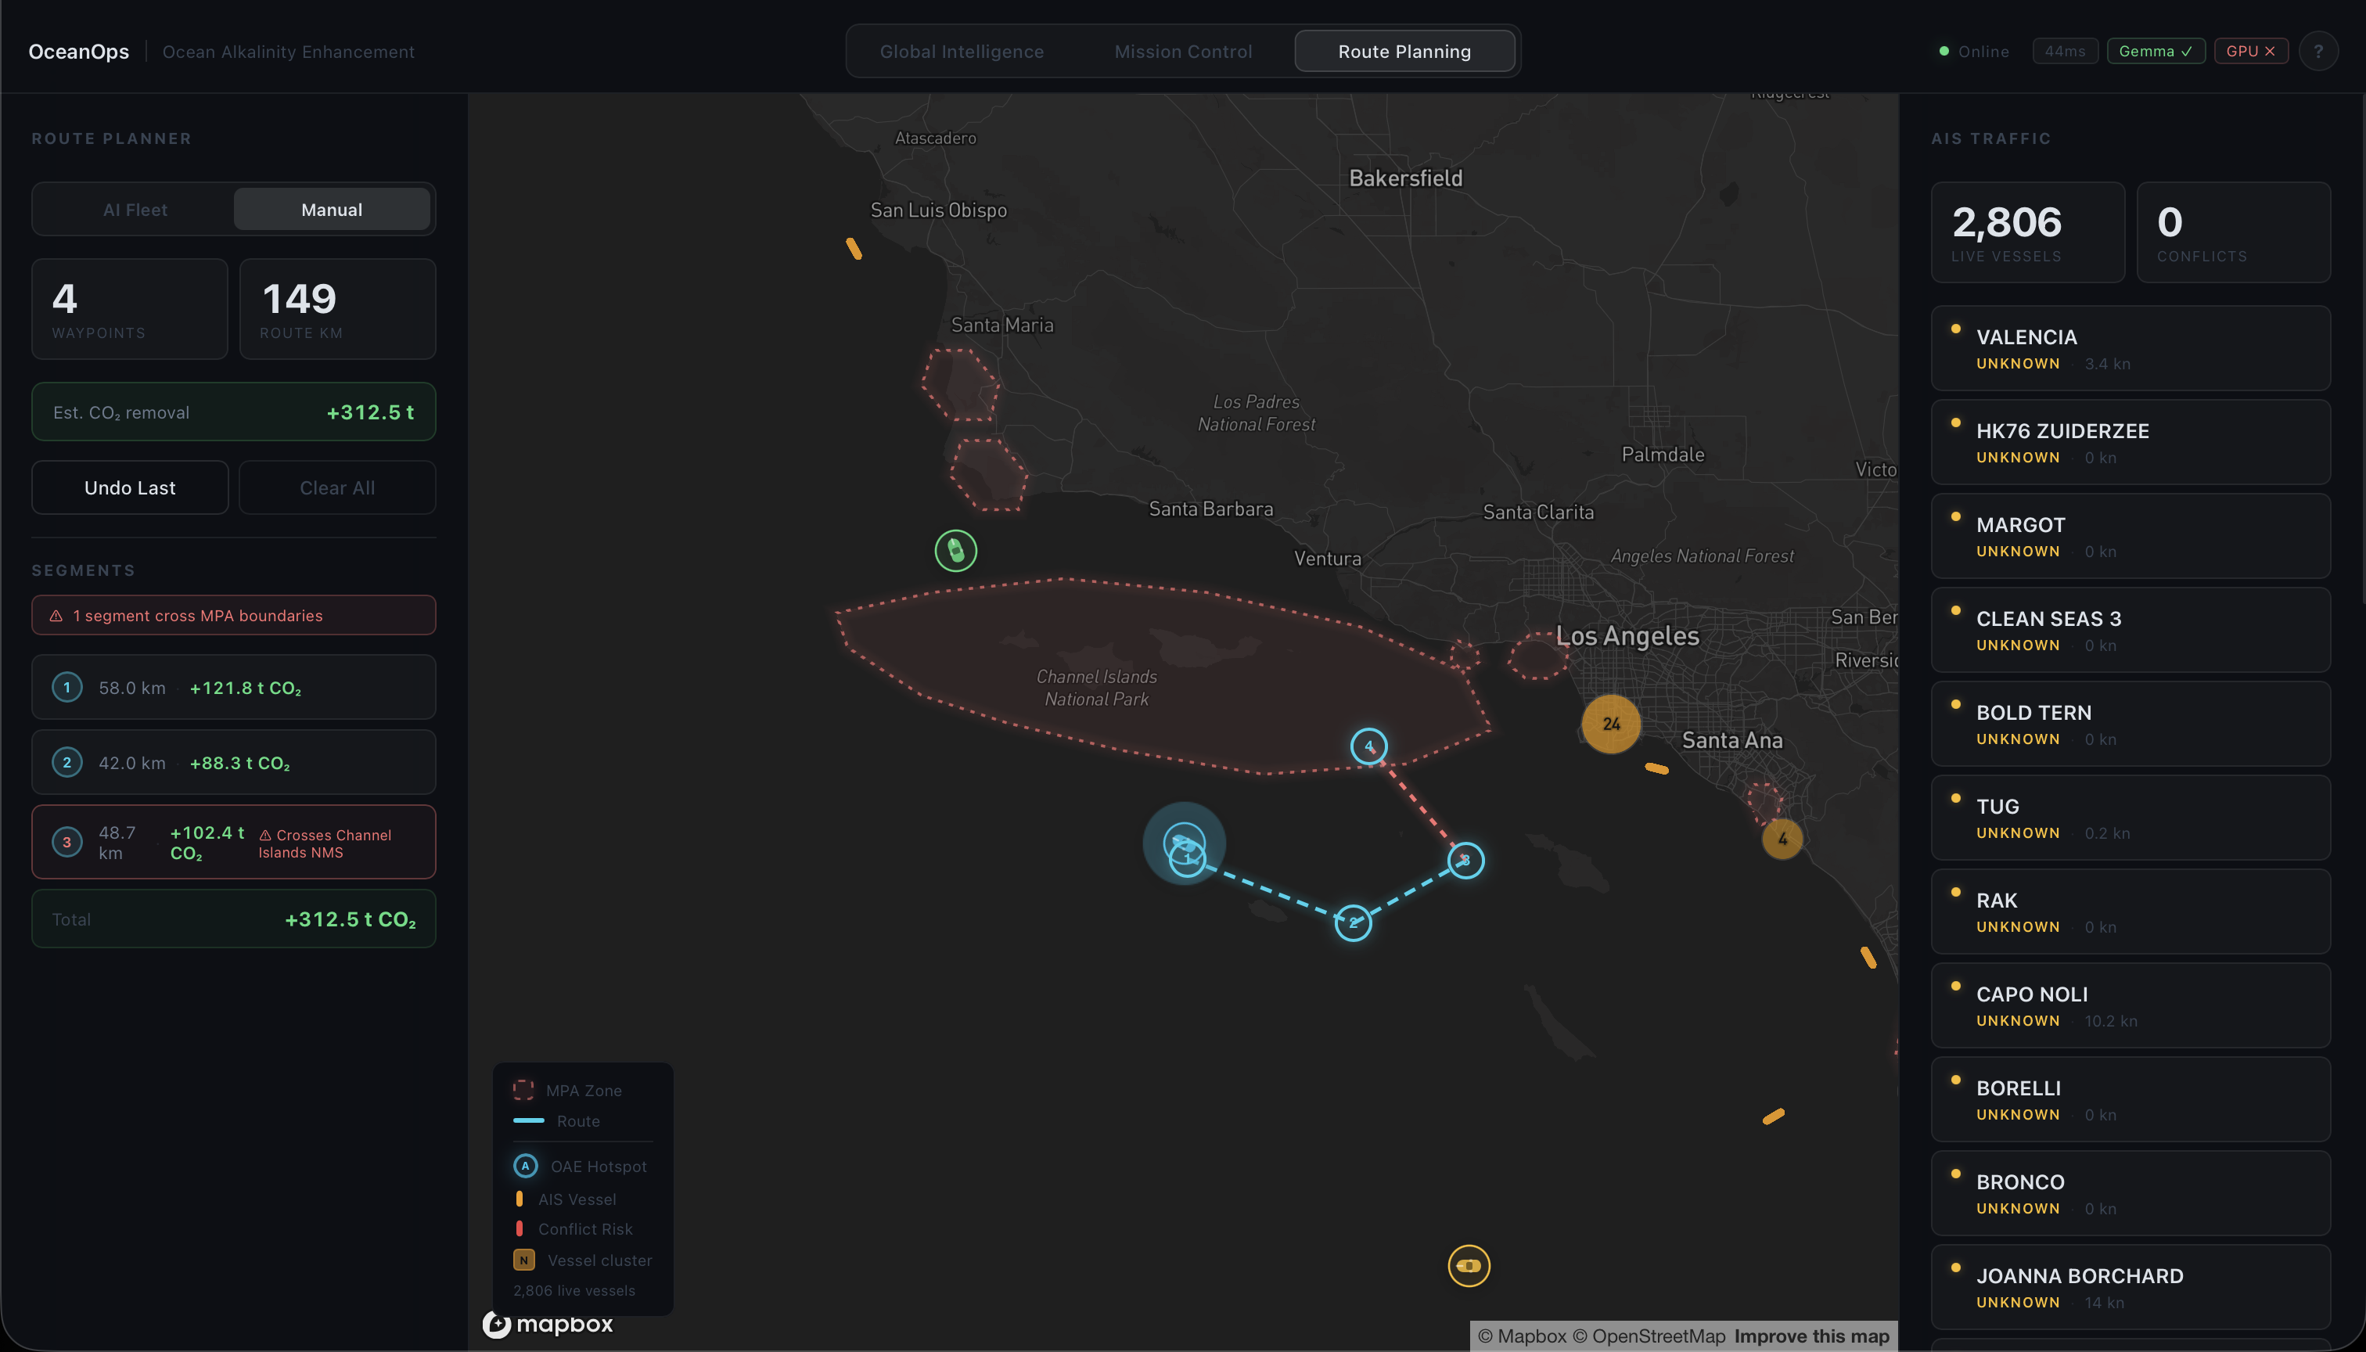Click the Undo Last button
Viewport: 2366px width, 1352px height.
(130, 487)
